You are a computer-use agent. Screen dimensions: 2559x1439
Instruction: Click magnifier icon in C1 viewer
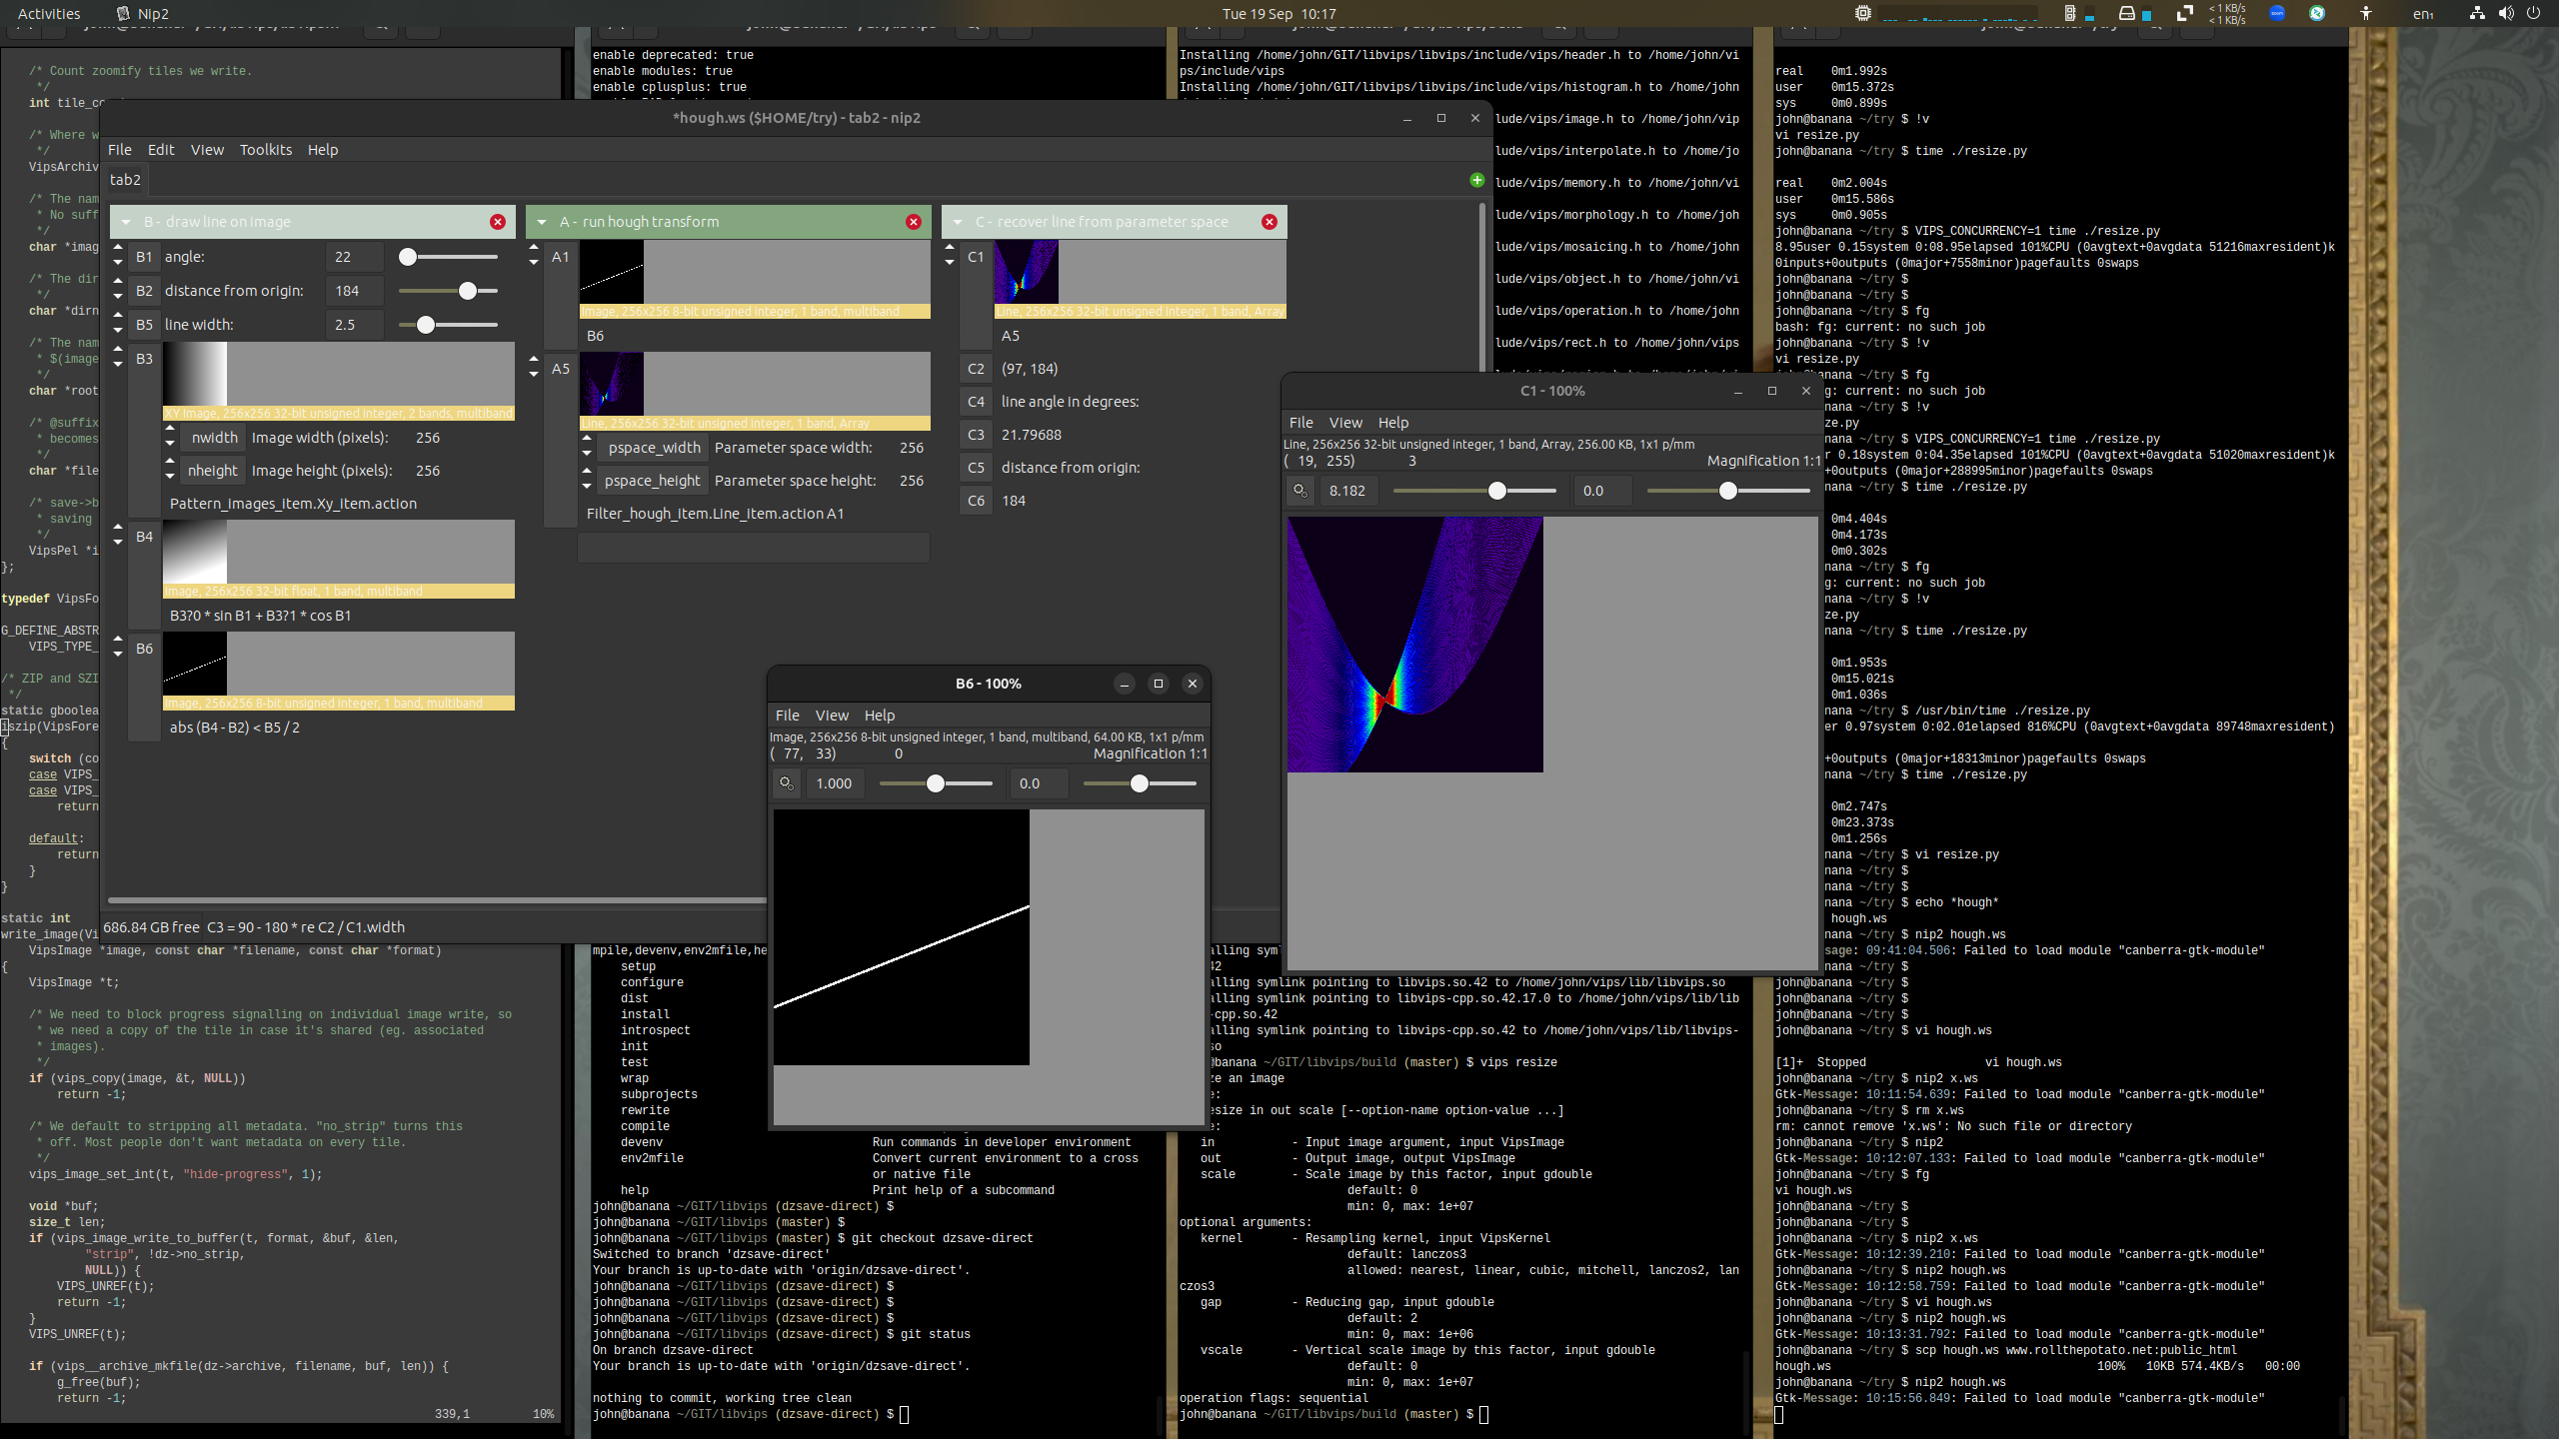point(1300,491)
